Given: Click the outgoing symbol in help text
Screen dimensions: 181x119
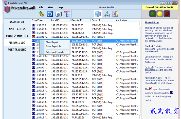Looking at the screenshot, I should [x=172, y=93].
